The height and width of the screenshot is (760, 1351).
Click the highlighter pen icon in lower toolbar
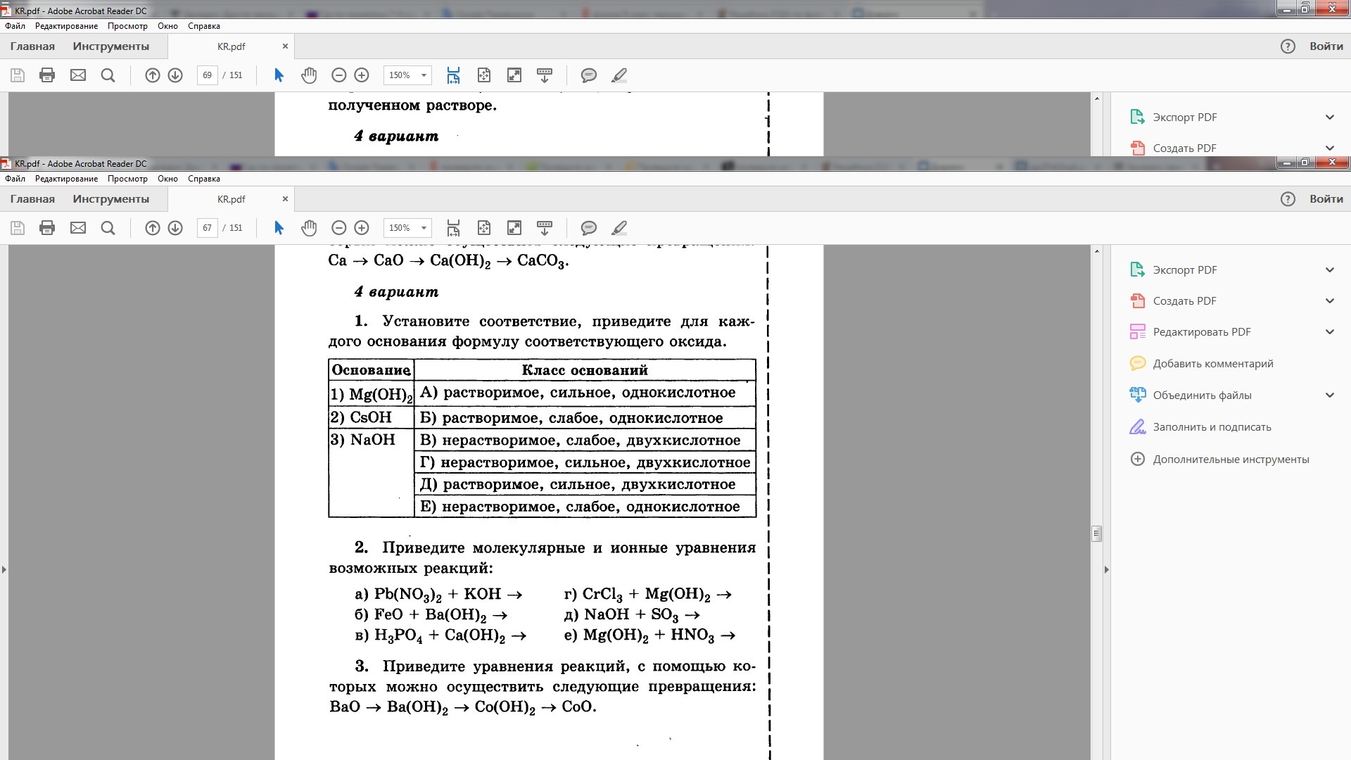619,228
